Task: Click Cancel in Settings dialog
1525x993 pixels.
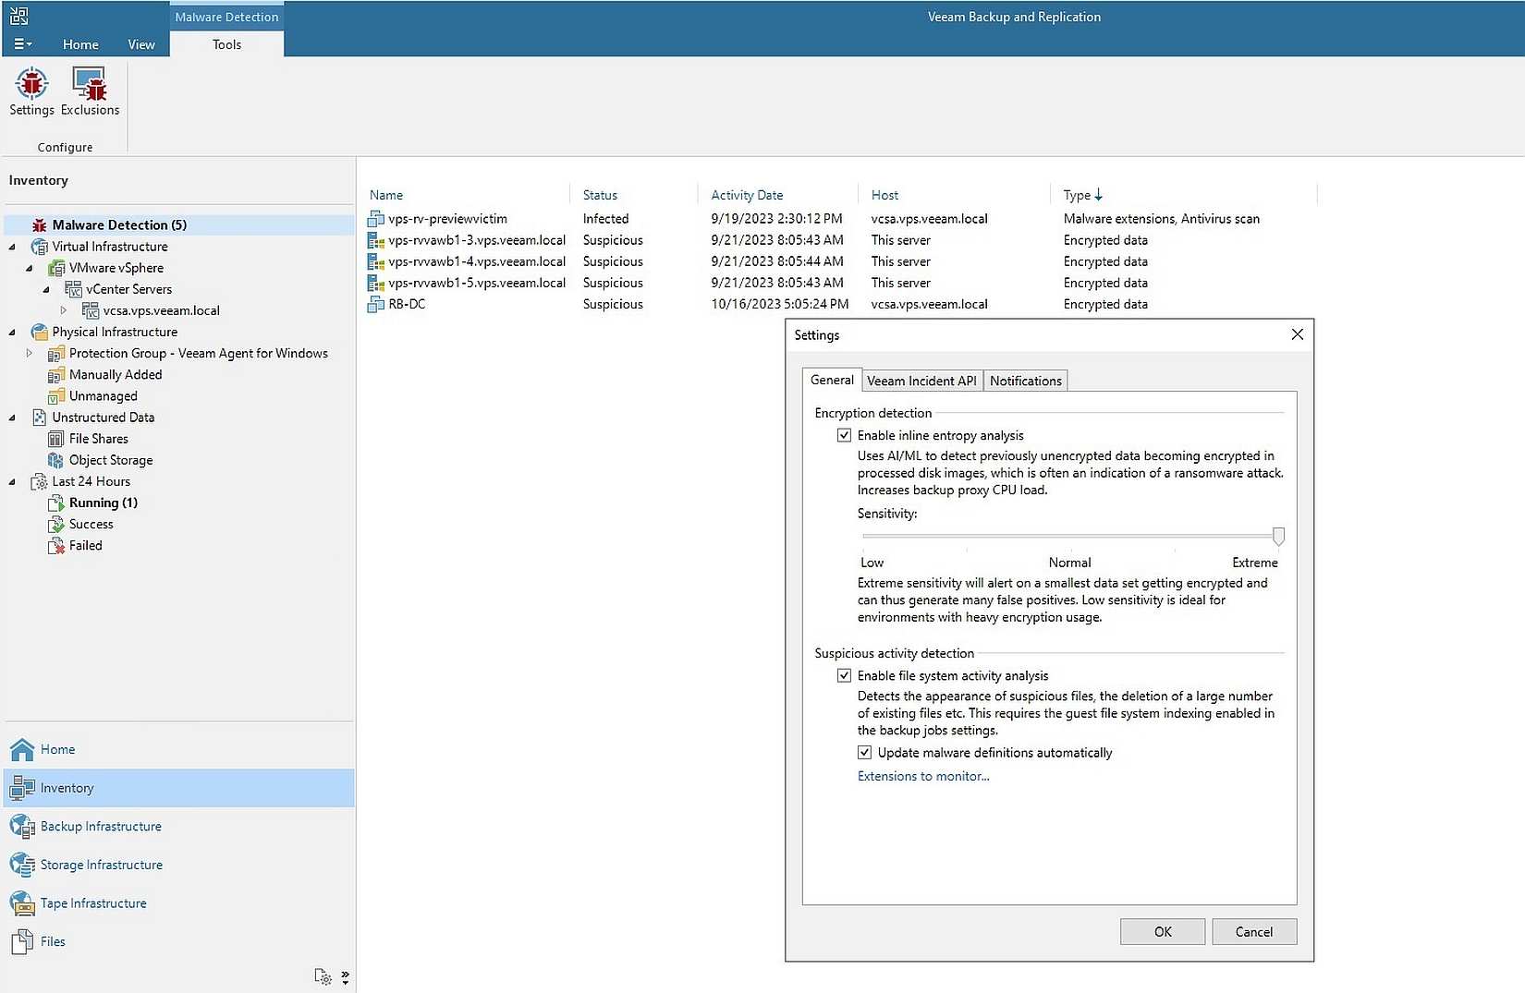Action: pos(1254,931)
